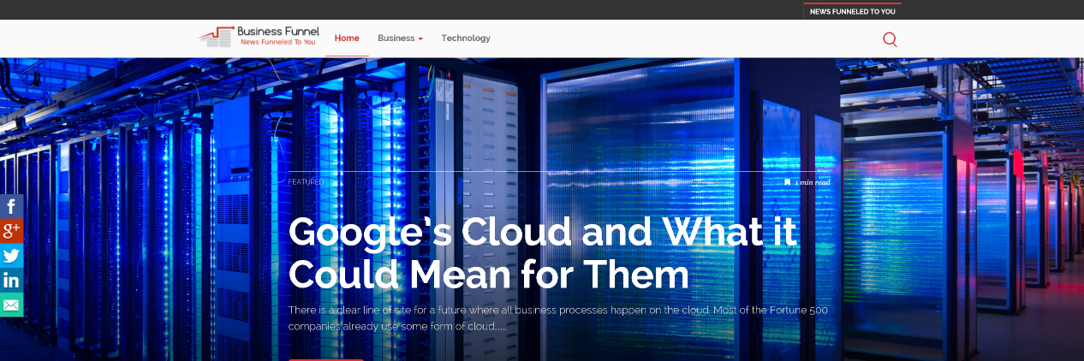Share via the Facebook icon

click(x=11, y=206)
